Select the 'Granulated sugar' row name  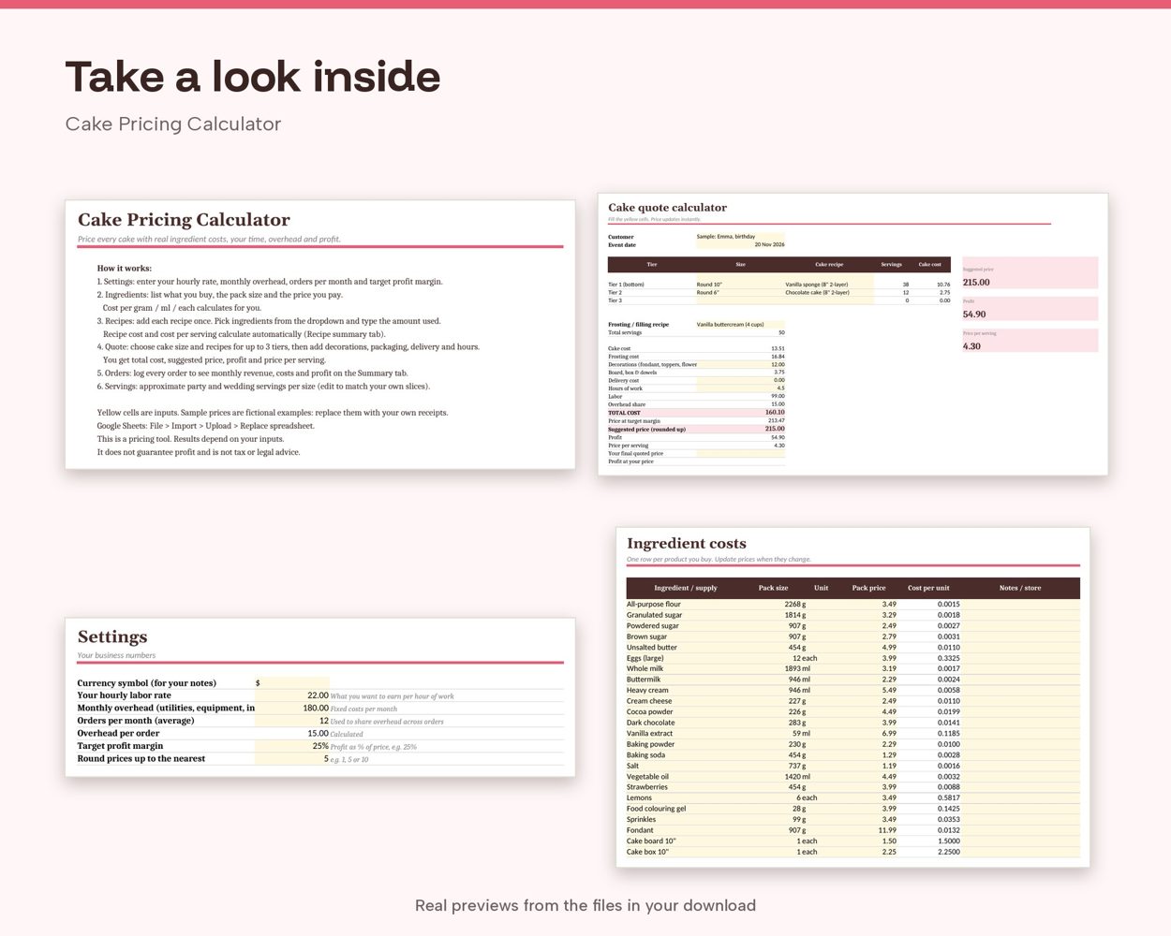pyautogui.click(x=654, y=615)
